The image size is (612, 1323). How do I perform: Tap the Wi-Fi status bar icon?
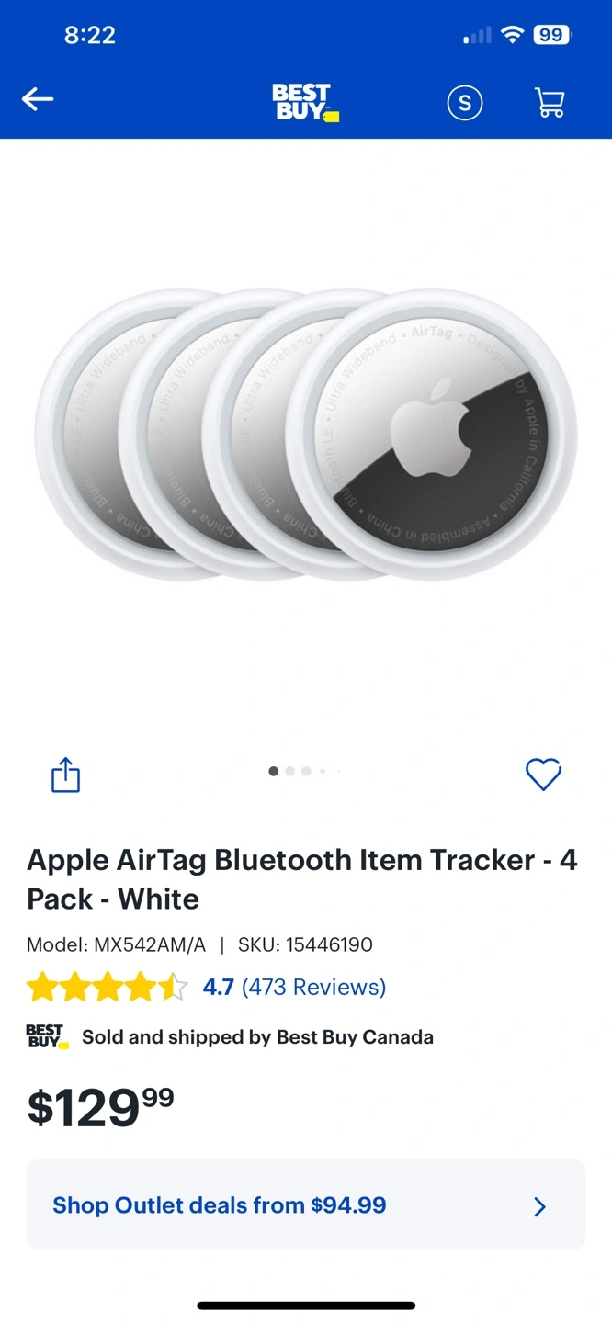513,35
